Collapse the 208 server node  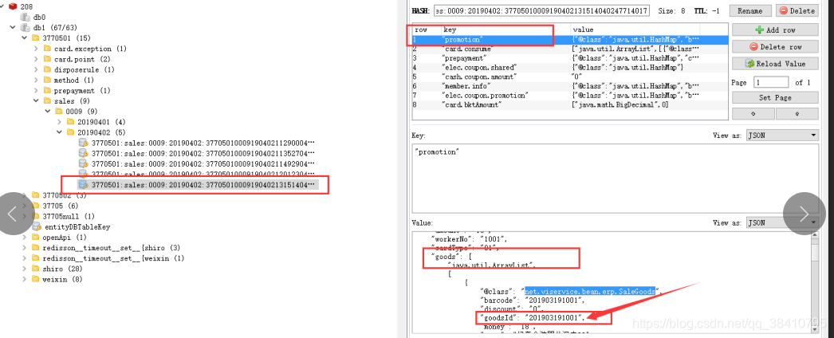pos(3,6)
